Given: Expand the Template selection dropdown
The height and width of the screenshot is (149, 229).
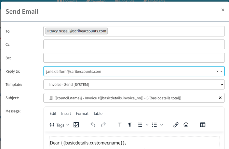Looking at the screenshot, I should coord(221,84).
